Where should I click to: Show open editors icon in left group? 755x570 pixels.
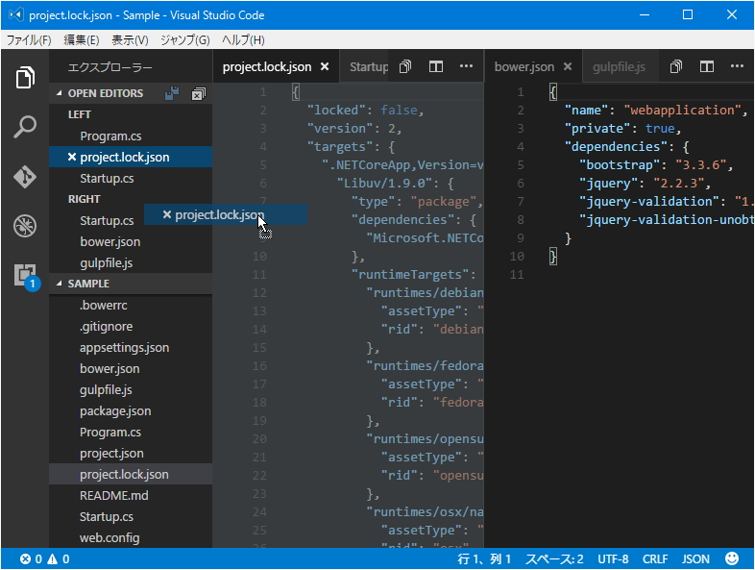pos(405,66)
